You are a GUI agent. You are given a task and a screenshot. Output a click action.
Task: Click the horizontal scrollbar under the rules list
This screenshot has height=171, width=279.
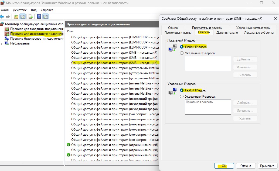tap(90, 163)
